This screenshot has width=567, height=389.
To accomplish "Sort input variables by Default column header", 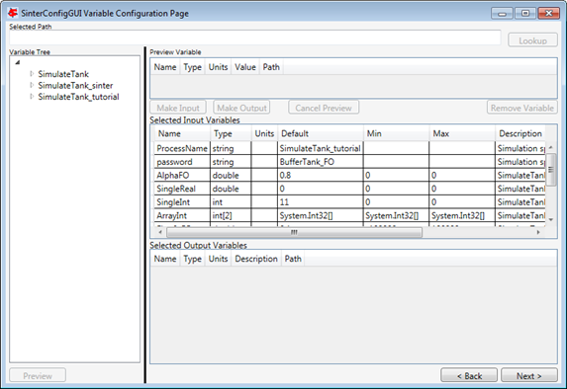I will 321,133.
